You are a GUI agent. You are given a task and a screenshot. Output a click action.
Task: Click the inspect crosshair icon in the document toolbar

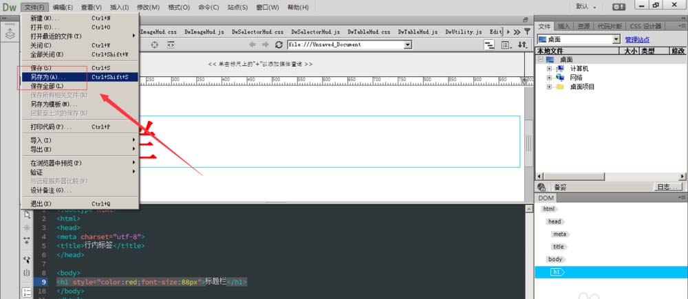(154, 45)
